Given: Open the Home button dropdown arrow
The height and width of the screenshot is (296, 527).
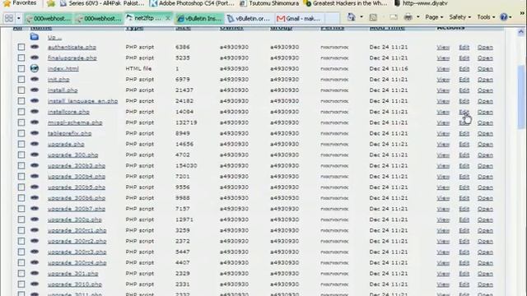Looking at the screenshot, I should [x=361, y=17].
